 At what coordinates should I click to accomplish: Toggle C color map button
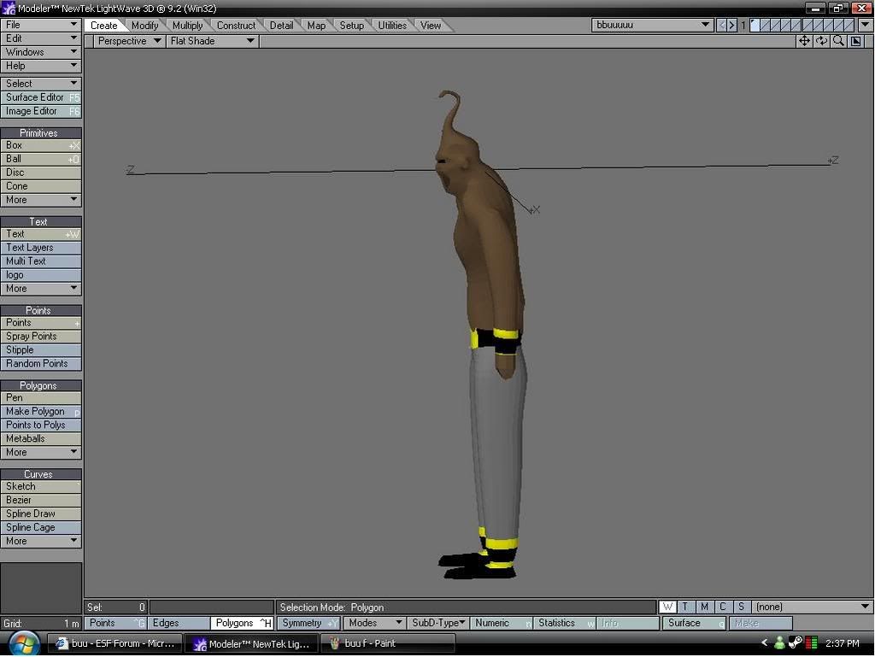click(x=723, y=607)
